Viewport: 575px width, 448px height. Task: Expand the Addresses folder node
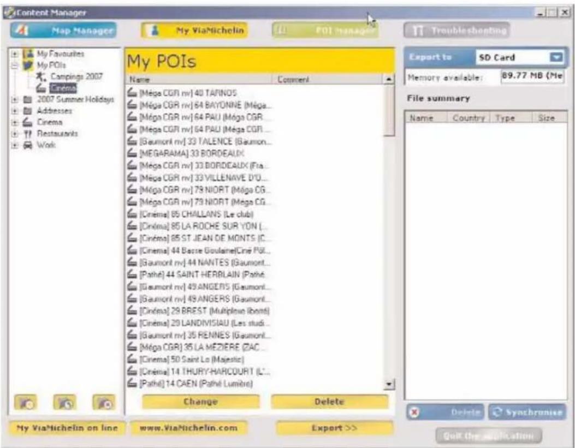coord(15,111)
